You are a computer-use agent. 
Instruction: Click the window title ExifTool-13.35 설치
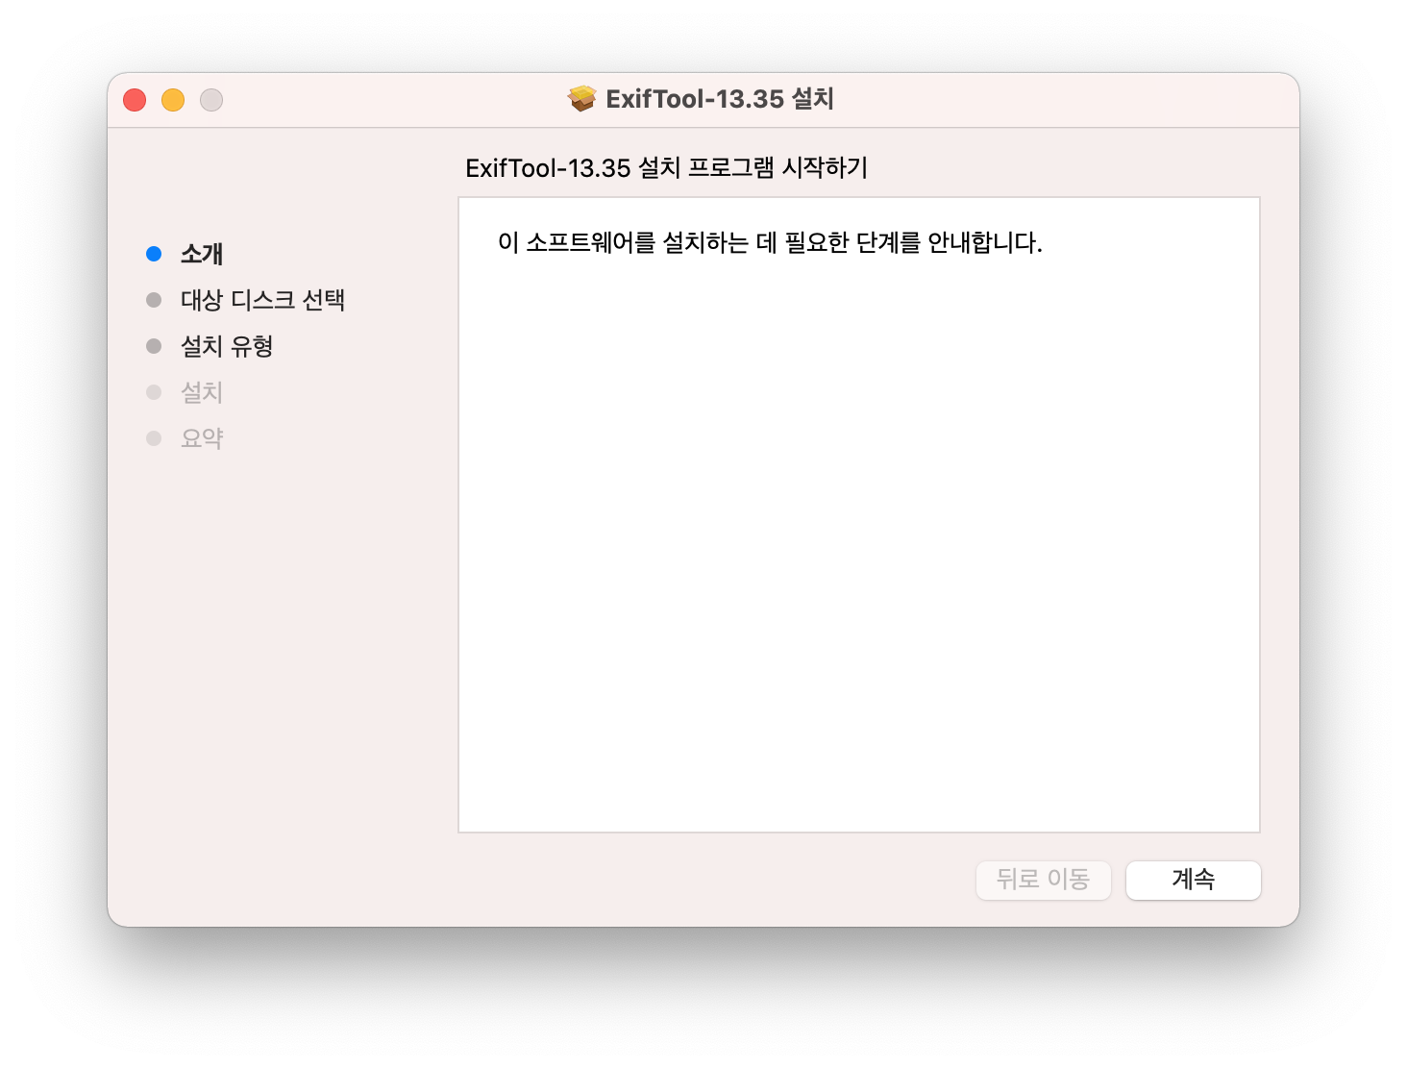pyautogui.click(x=720, y=99)
